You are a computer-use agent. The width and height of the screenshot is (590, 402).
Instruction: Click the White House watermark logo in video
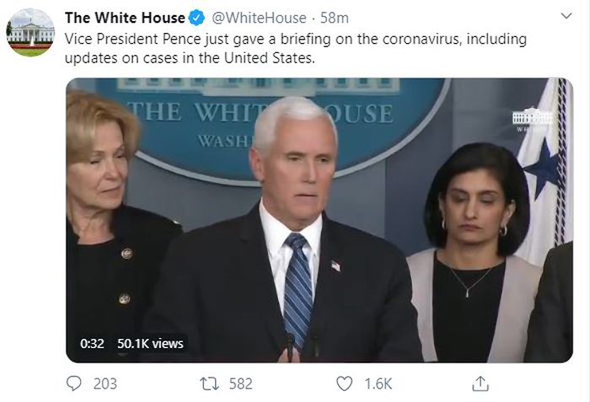[533, 120]
